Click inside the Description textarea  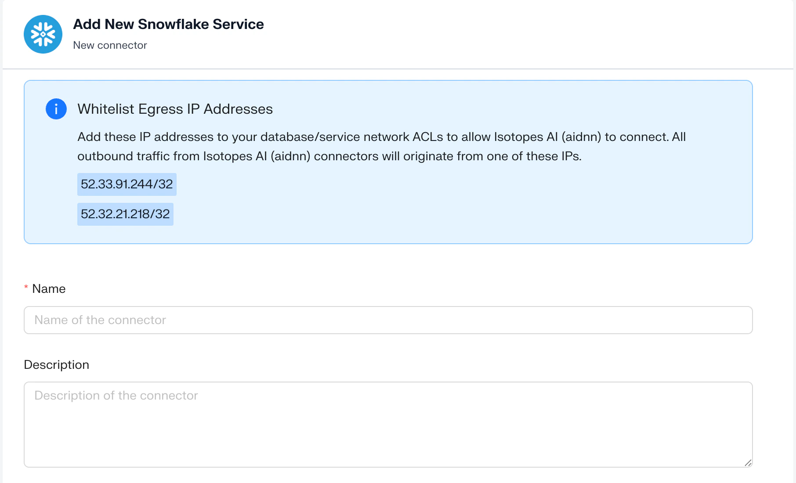coord(388,422)
